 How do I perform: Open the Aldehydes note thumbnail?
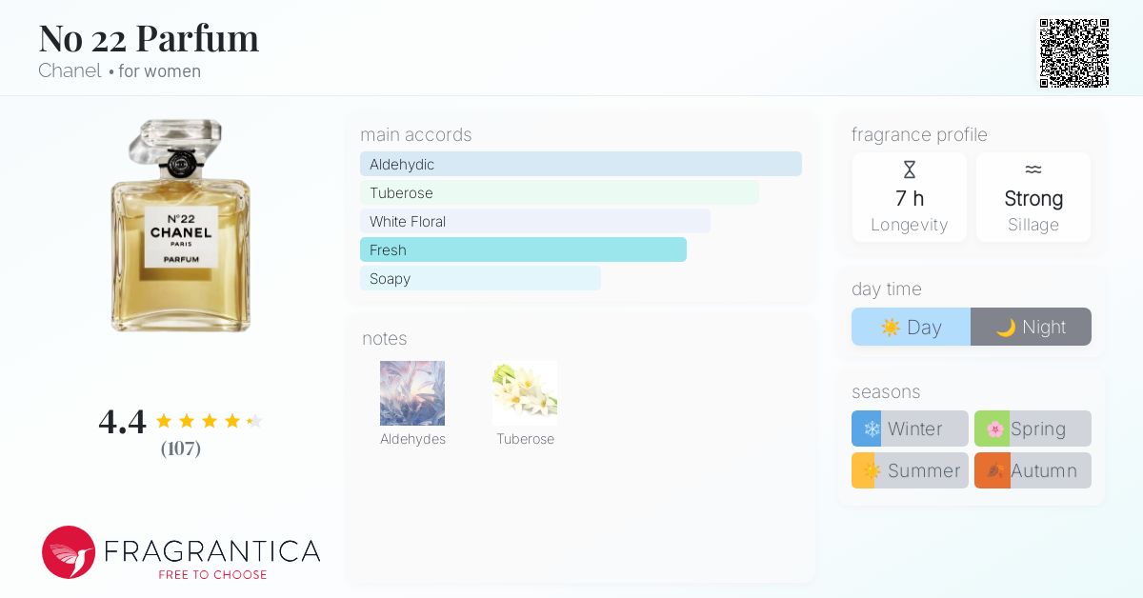(412, 393)
